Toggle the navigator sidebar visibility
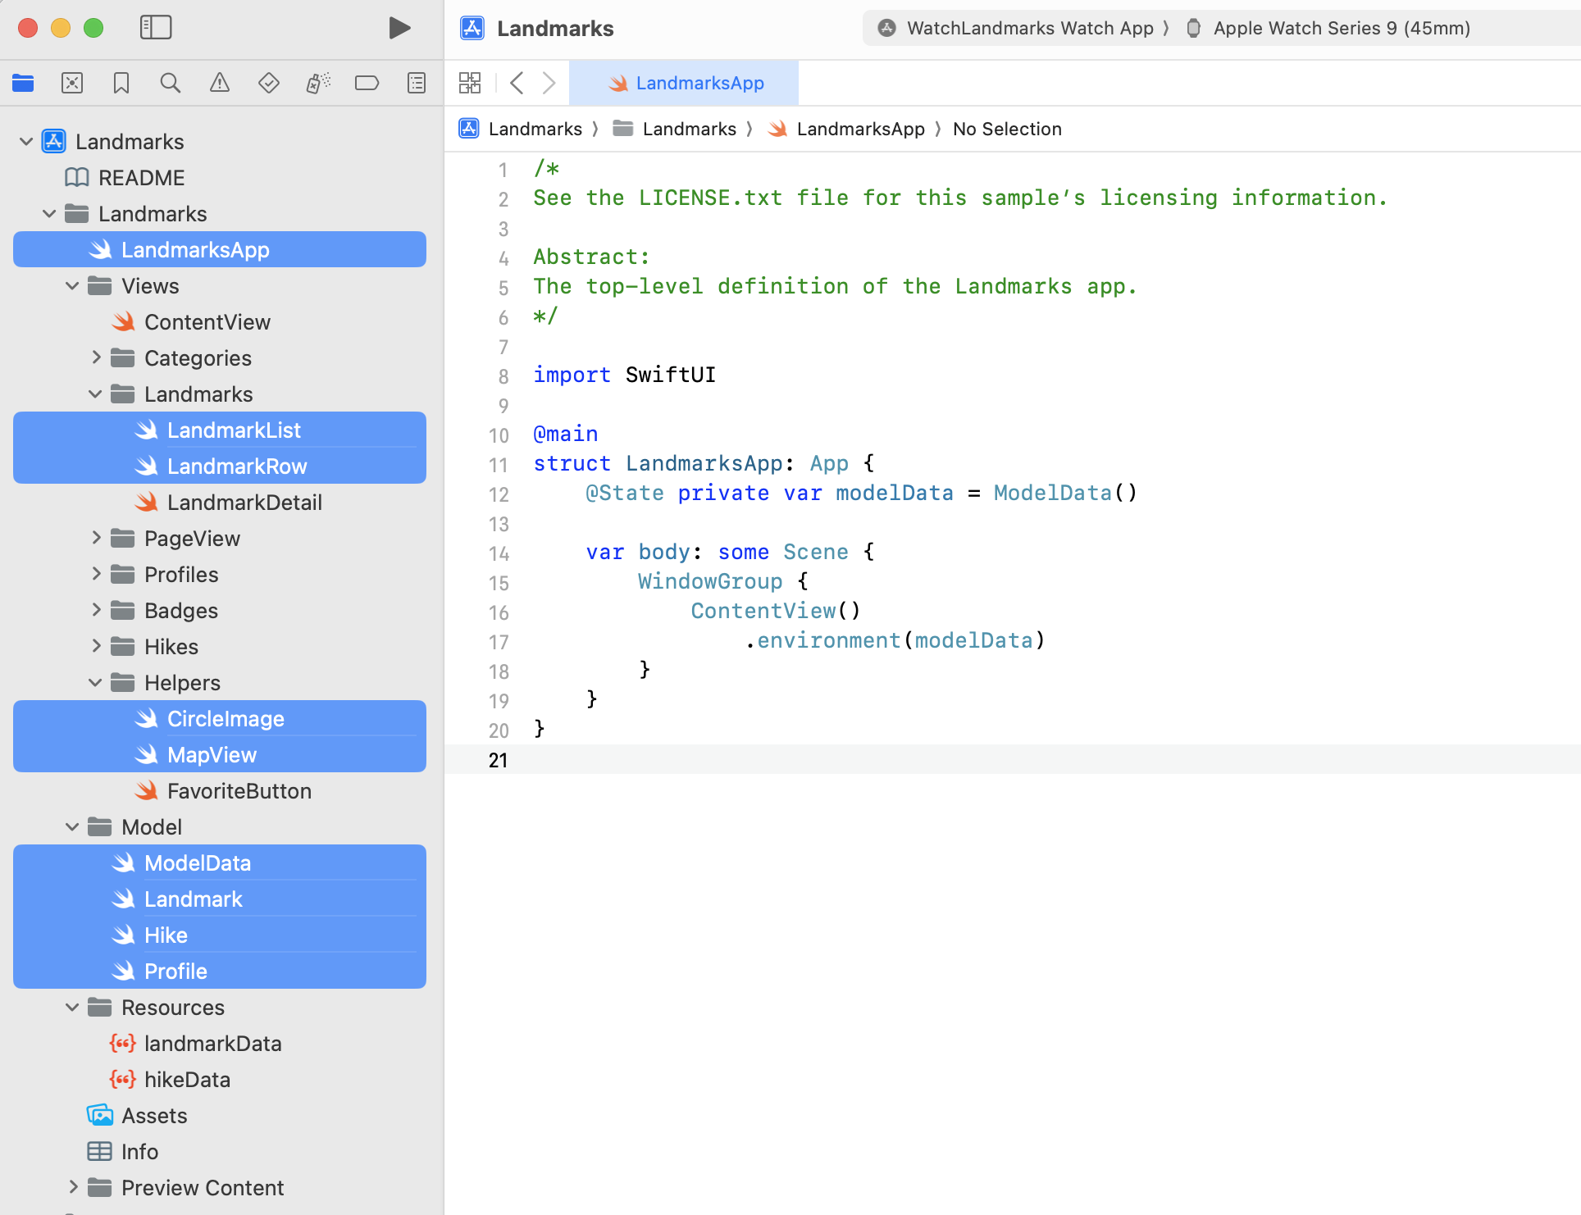The width and height of the screenshot is (1581, 1215). [x=156, y=28]
